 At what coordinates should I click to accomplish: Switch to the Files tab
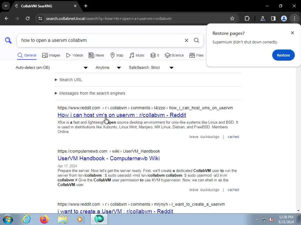click(x=196, y=55)
